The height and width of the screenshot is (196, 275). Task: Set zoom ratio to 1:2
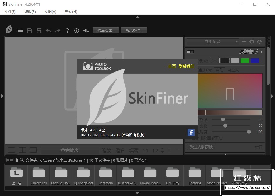point(155,151)
